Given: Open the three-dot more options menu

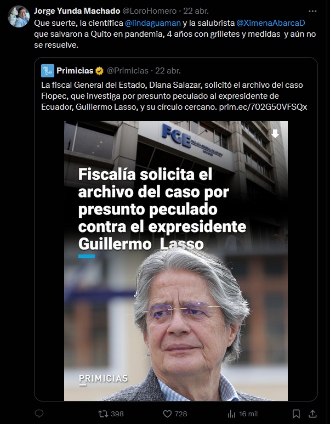Looking at the screenshot, I should pyautogui.click(x=312, y=11).
